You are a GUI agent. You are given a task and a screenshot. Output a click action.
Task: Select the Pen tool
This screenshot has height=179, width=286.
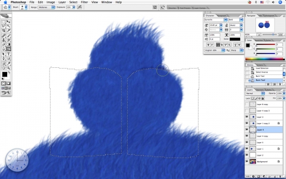[4, 58]
